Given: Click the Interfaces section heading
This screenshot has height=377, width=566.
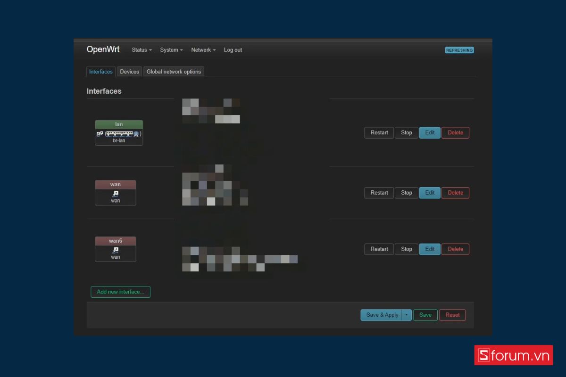Looking at the screenshot, I should (x=104, y=91).
